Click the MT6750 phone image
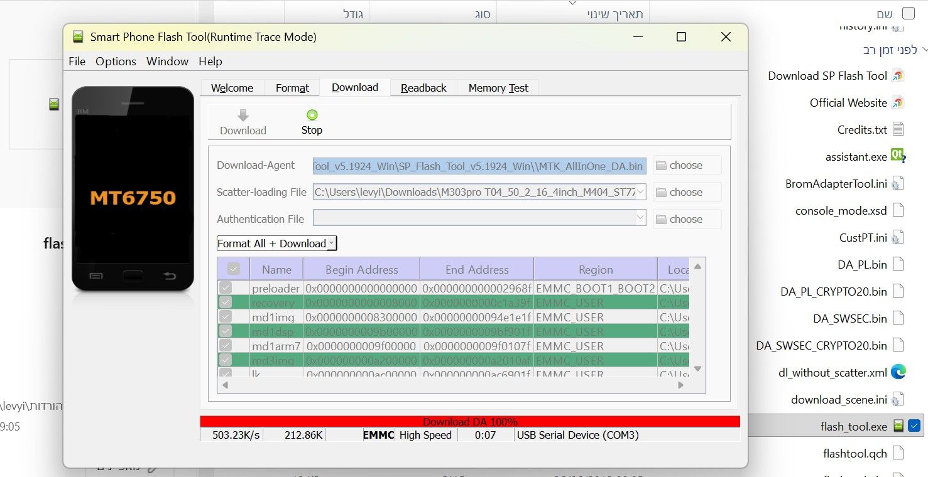The image size is (928, 477). click(133, 189)
